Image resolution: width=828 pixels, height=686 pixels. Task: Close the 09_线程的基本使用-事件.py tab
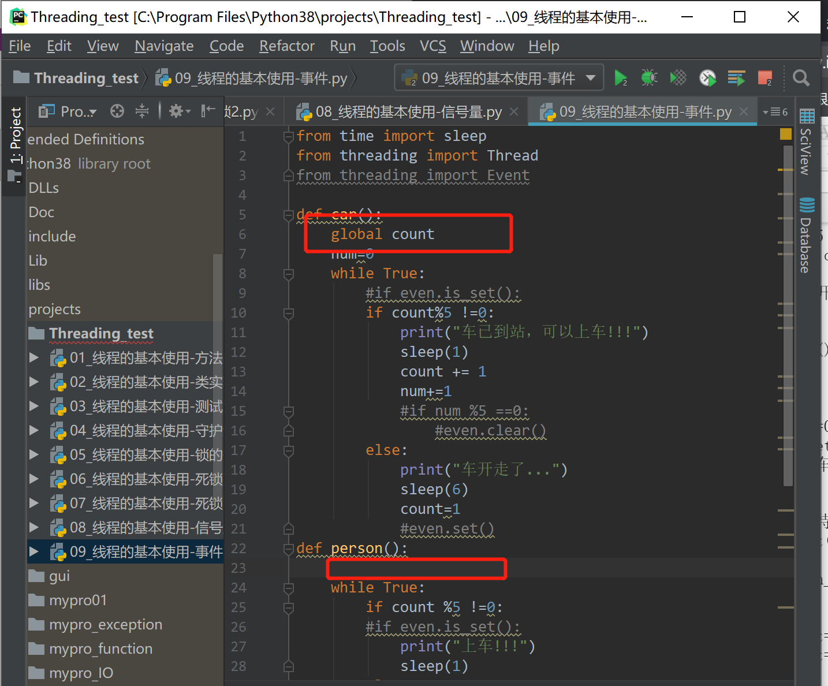[744, 112]
